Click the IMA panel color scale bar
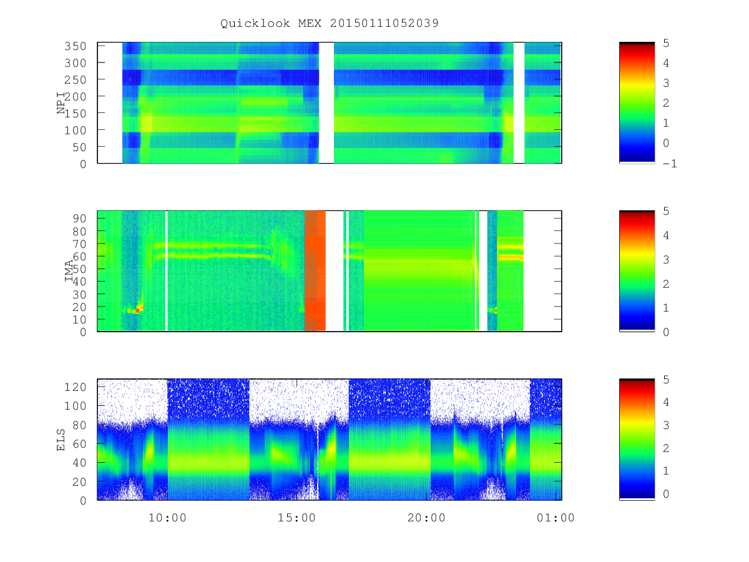 click(637, 271)
